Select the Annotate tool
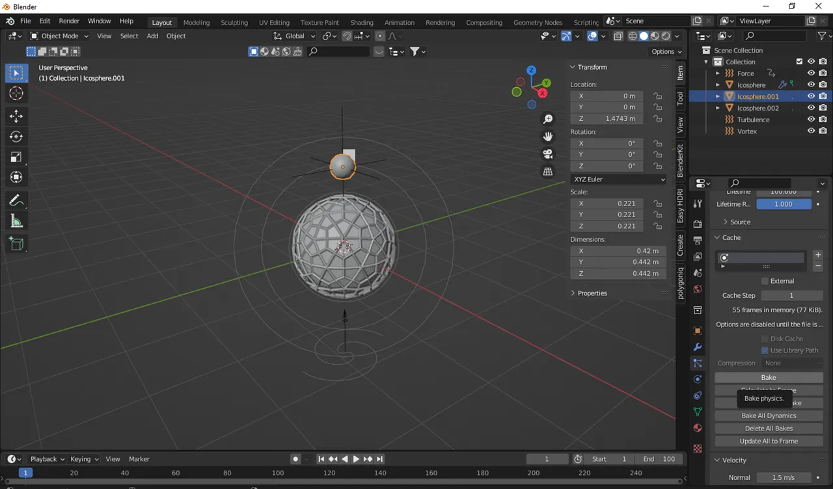 click(16, 200)
